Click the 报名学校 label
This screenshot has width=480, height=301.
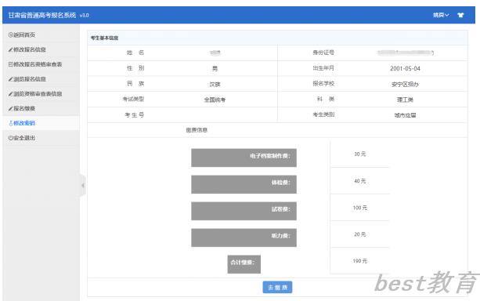point(323,84)
